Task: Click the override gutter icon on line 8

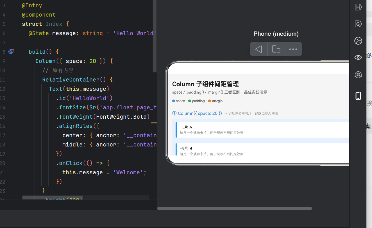Action: (11, 51)
